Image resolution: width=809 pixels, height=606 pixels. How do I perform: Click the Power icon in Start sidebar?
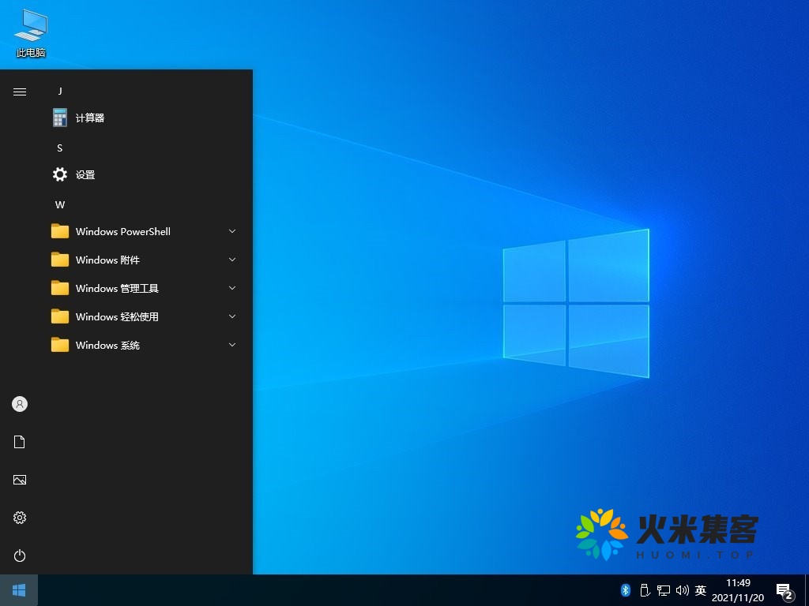(x=19, y=555)
